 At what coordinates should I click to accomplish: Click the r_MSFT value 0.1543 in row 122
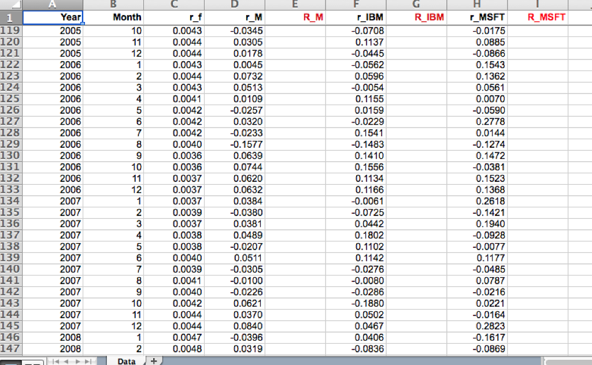[x=490, y=65]
